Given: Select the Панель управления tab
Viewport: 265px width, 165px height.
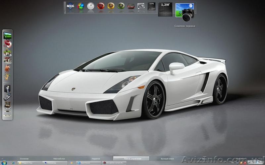Looking at the screenshot, I should (x=131, y=159).
